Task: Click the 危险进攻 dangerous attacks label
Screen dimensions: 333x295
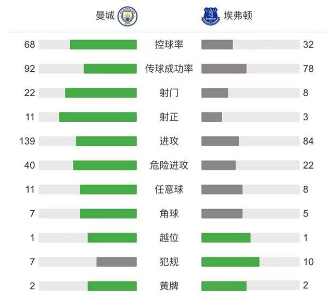Action: [169, 165]
